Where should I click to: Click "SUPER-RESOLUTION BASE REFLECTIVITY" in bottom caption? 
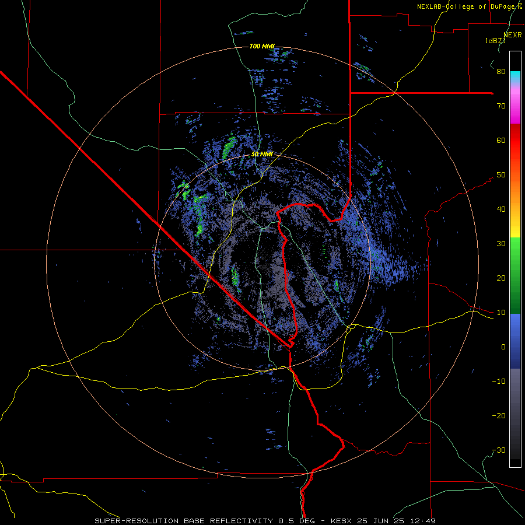coord(184,521)
